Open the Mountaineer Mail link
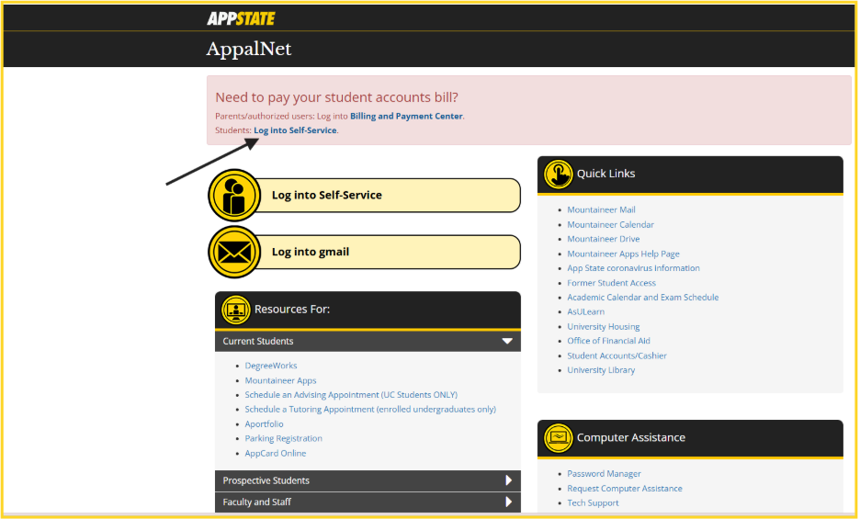Screen dimensions: 860x519 [601, 210]
